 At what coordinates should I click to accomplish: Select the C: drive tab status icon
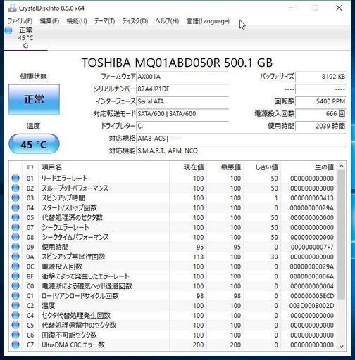click(x=8, y=30)
